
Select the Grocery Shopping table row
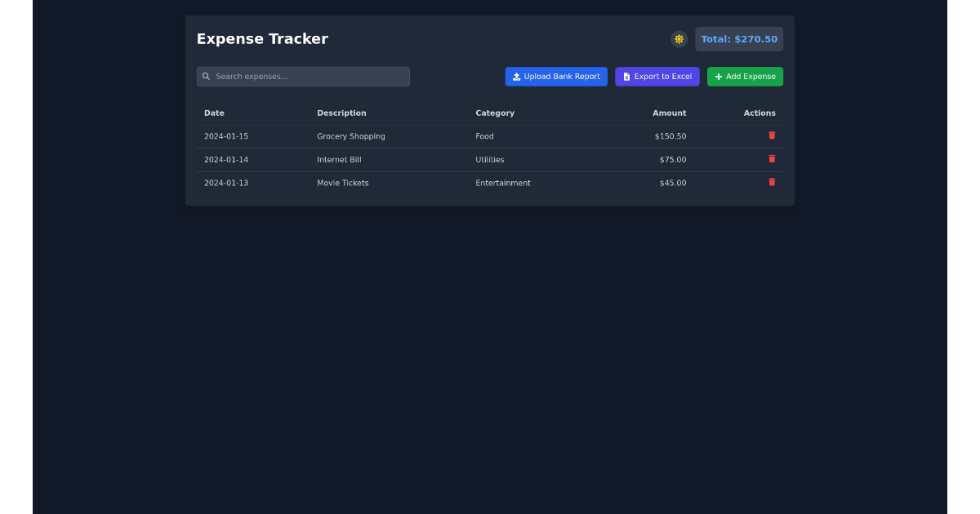pyautogui.click(x=490, y=135)
